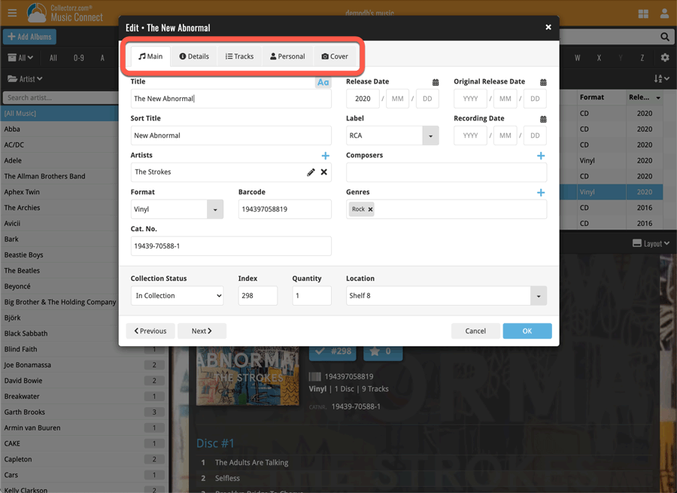Add a genre with the plus icon
The width and height of the screenshot is (677, 493).
click(541, 192)
